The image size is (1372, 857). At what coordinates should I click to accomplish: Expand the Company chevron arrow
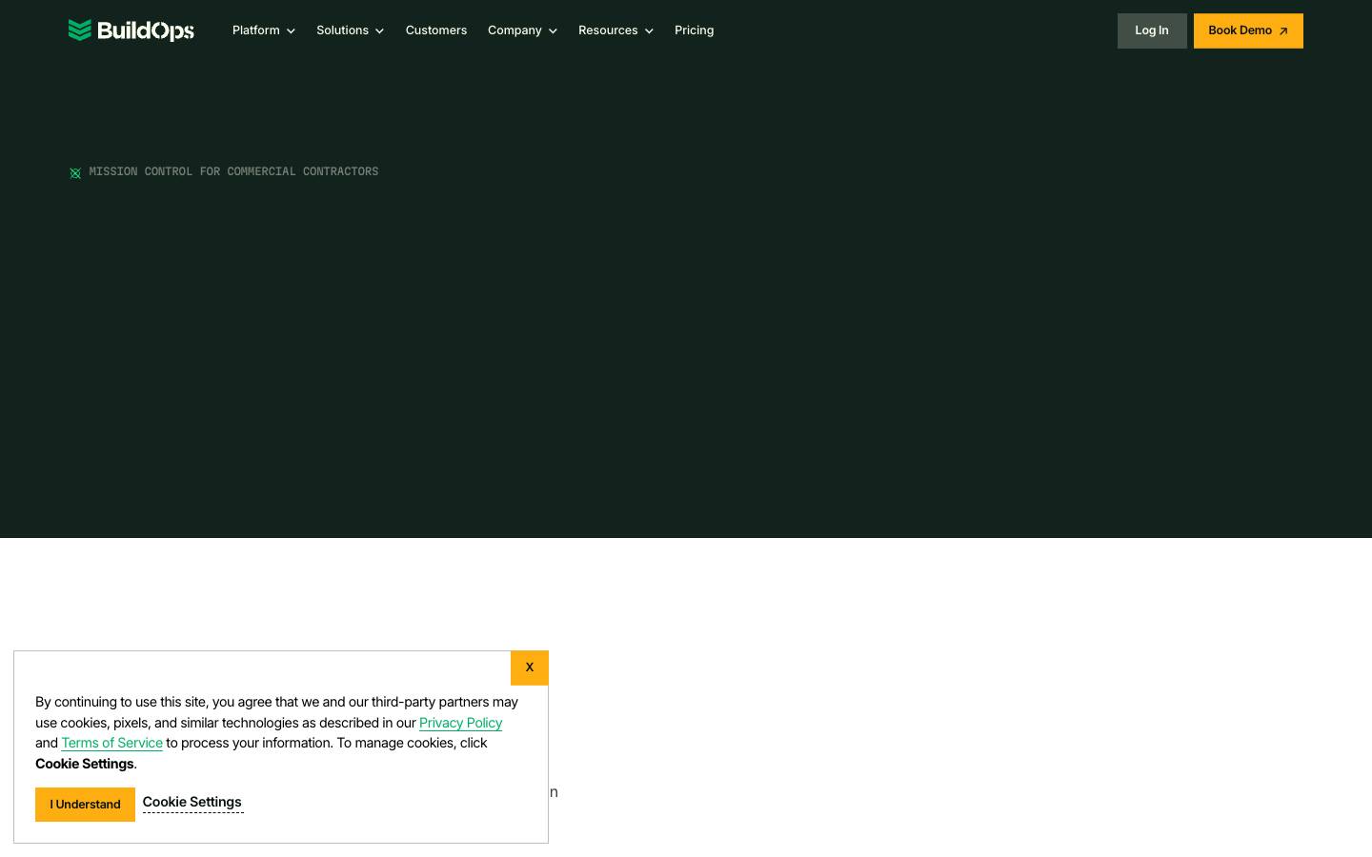[553, 31]
